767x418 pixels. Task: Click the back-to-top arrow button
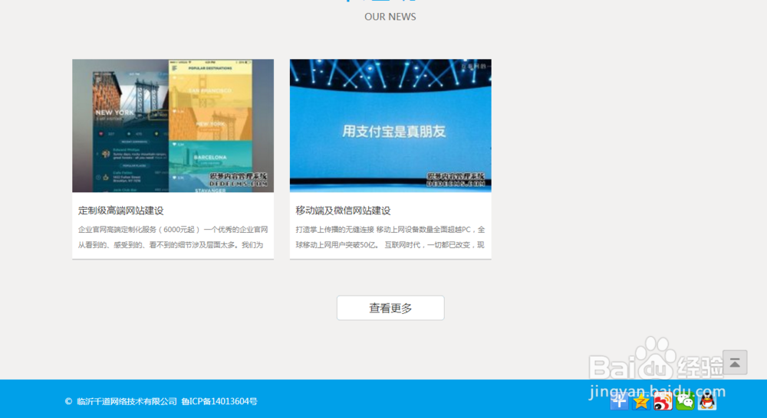(x=735, y=362)
